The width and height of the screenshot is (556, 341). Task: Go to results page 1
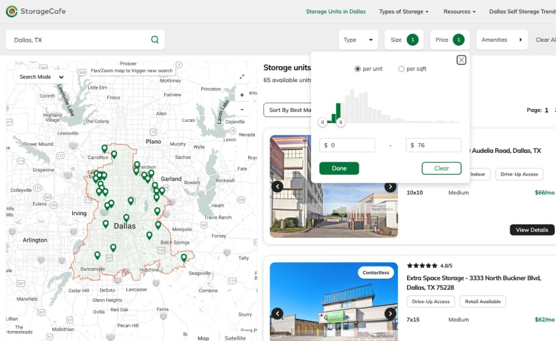pyautogui.click(x=547, y=110)
